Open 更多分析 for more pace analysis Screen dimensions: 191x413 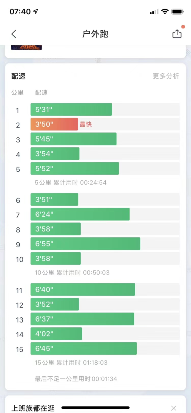pos(166,76)
